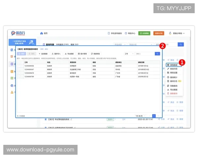Tick the header checkbox in the data table
This screenshot has width=198, height=158.
(x=20, y=62)
